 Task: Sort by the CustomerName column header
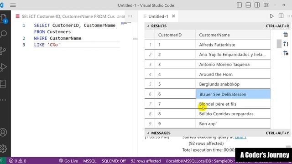233,35
